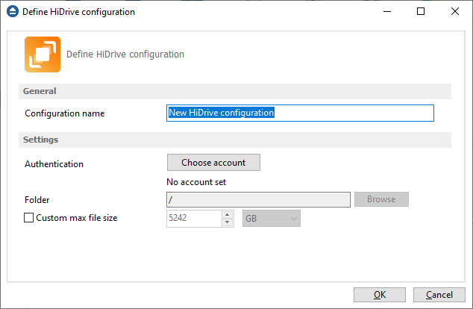This screenshot has width=473, height=309.
Task: Enable the Custom max file size checkbox
Action: (x=28, y=217)
